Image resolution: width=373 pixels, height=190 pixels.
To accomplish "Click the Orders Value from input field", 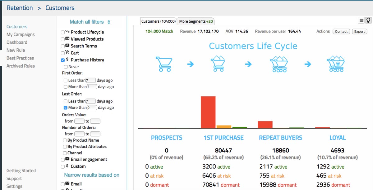I will (79, 121).
